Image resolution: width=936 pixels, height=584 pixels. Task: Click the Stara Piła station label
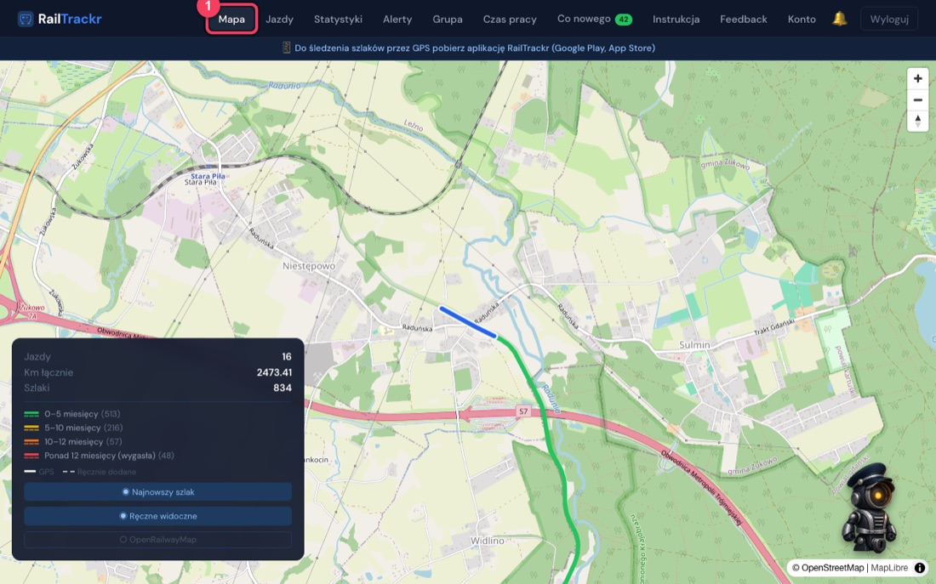coord(208,177)
